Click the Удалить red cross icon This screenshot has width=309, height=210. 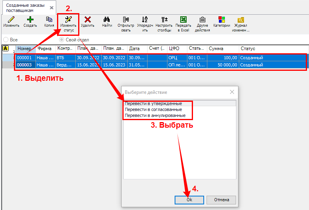(x=87, y=19)
